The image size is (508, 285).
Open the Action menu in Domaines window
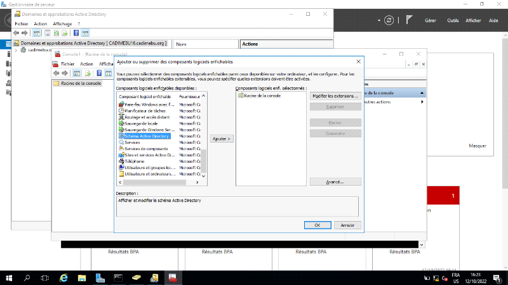click(40, 23)
